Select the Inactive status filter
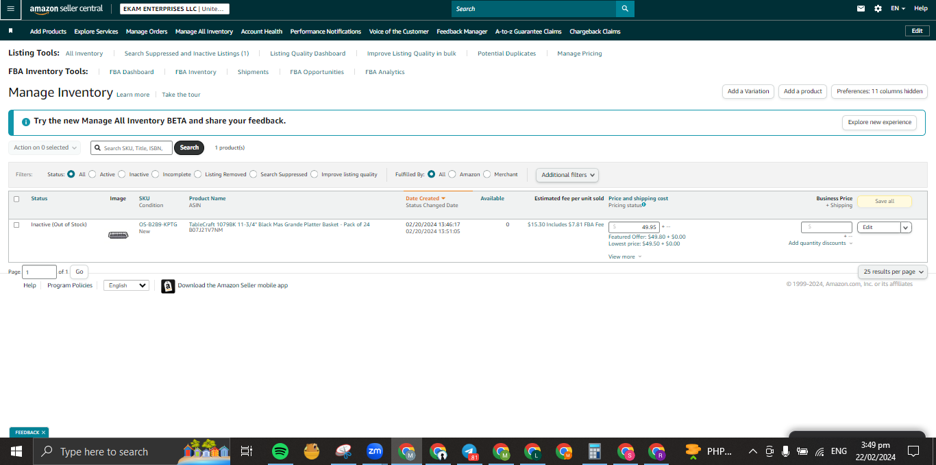The width and height of the screenshot is (936, 465). 122,174
